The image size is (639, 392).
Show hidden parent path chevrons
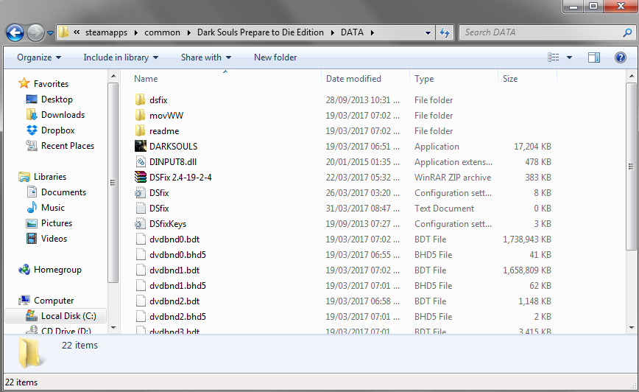tap(77, 32)
